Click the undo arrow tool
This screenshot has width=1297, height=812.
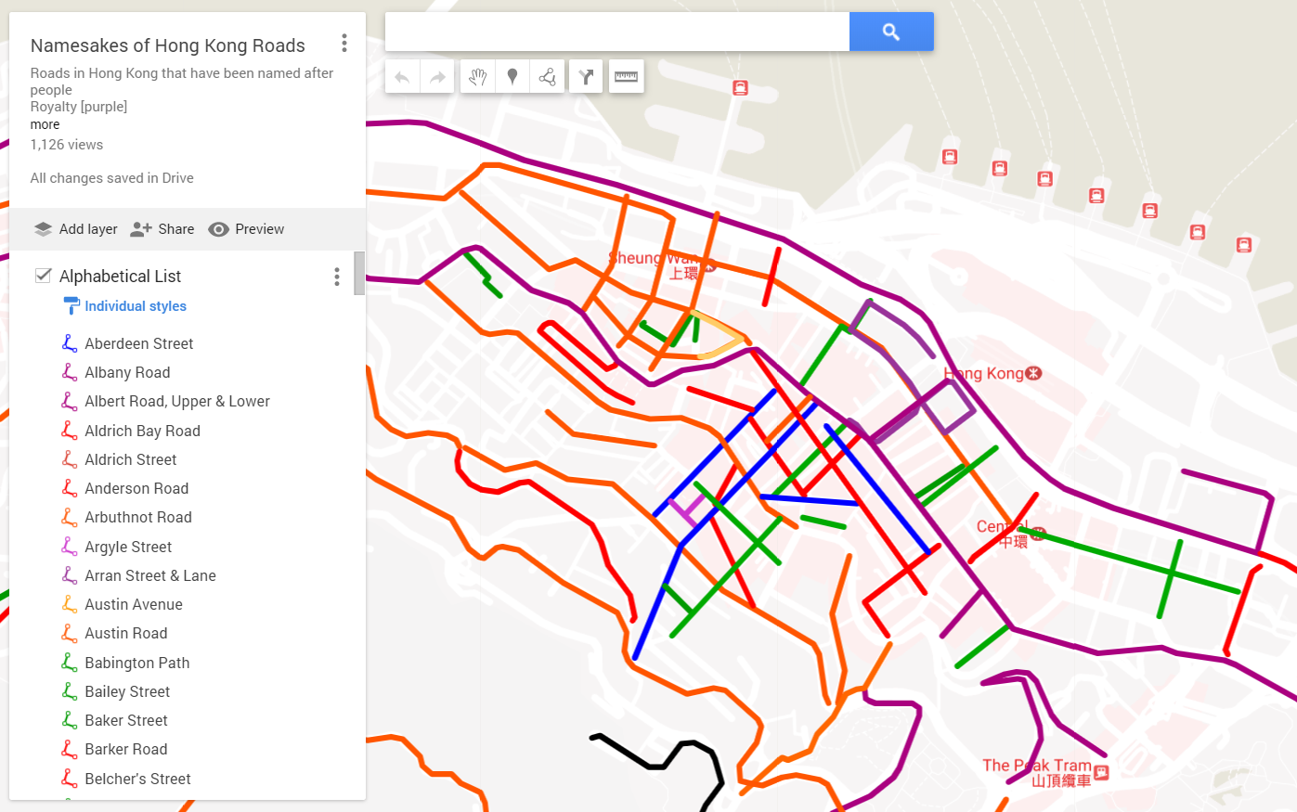pos(402,77)
